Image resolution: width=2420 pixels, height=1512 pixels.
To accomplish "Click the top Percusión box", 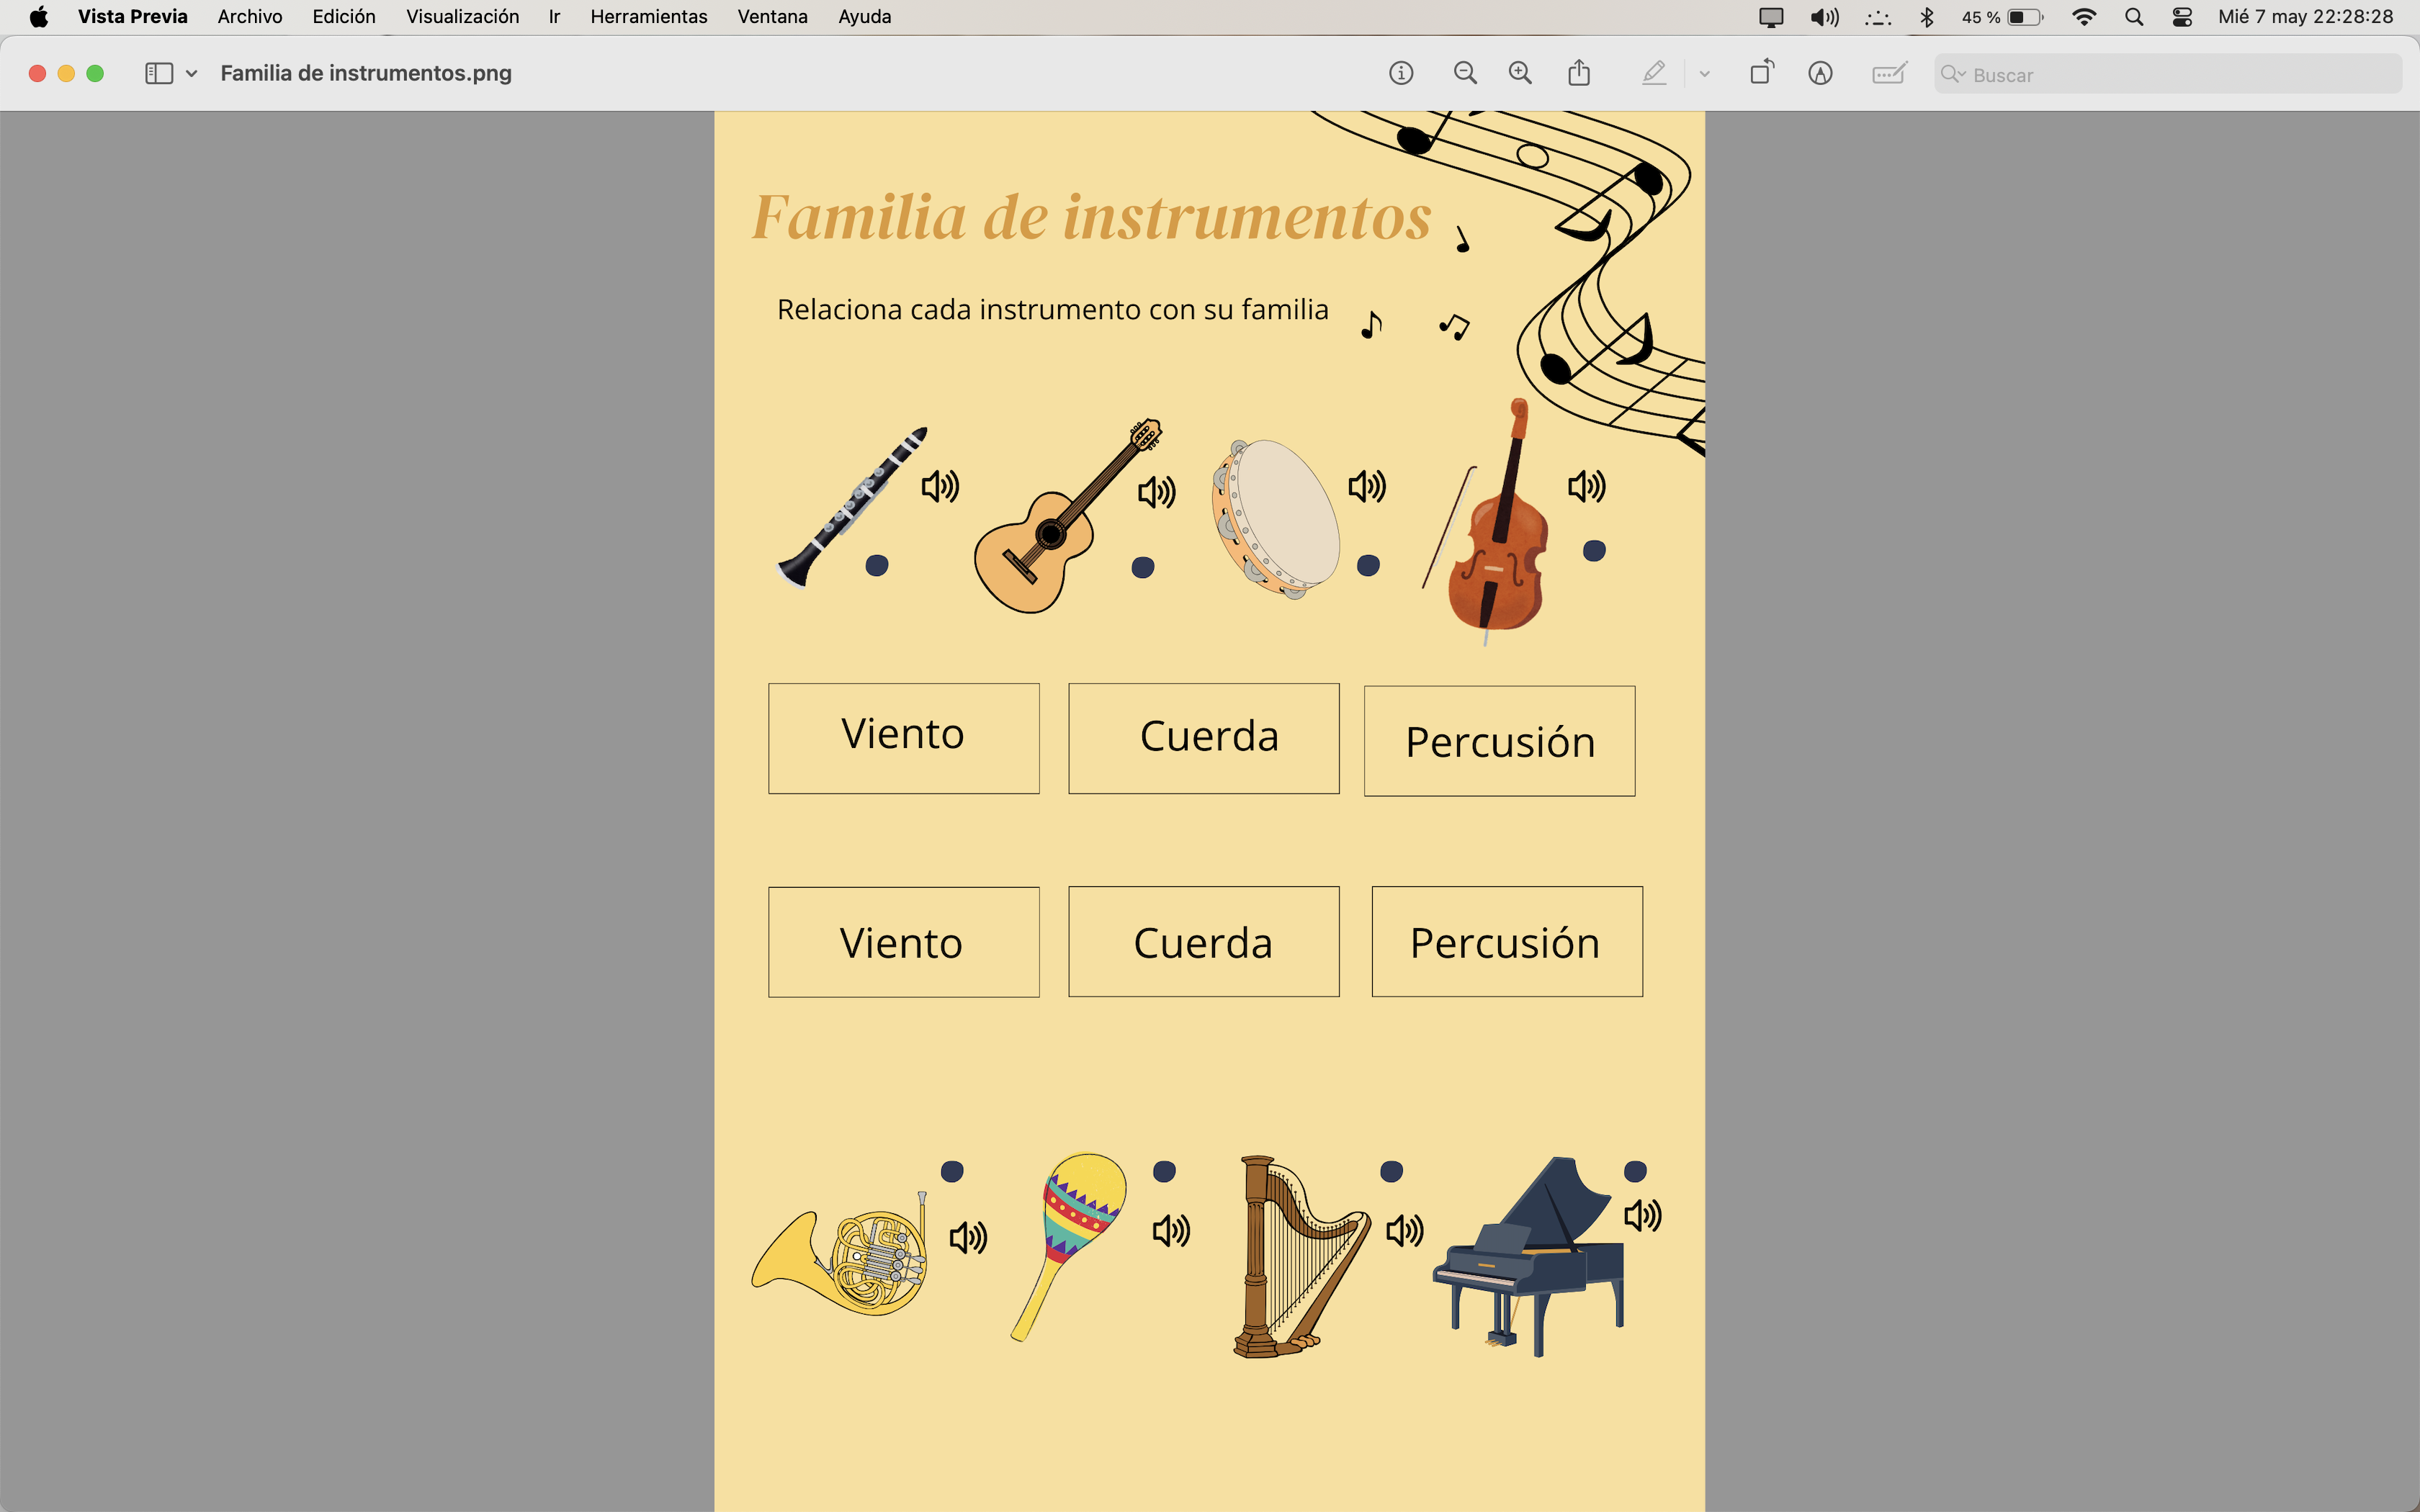I will point(1499,741).
